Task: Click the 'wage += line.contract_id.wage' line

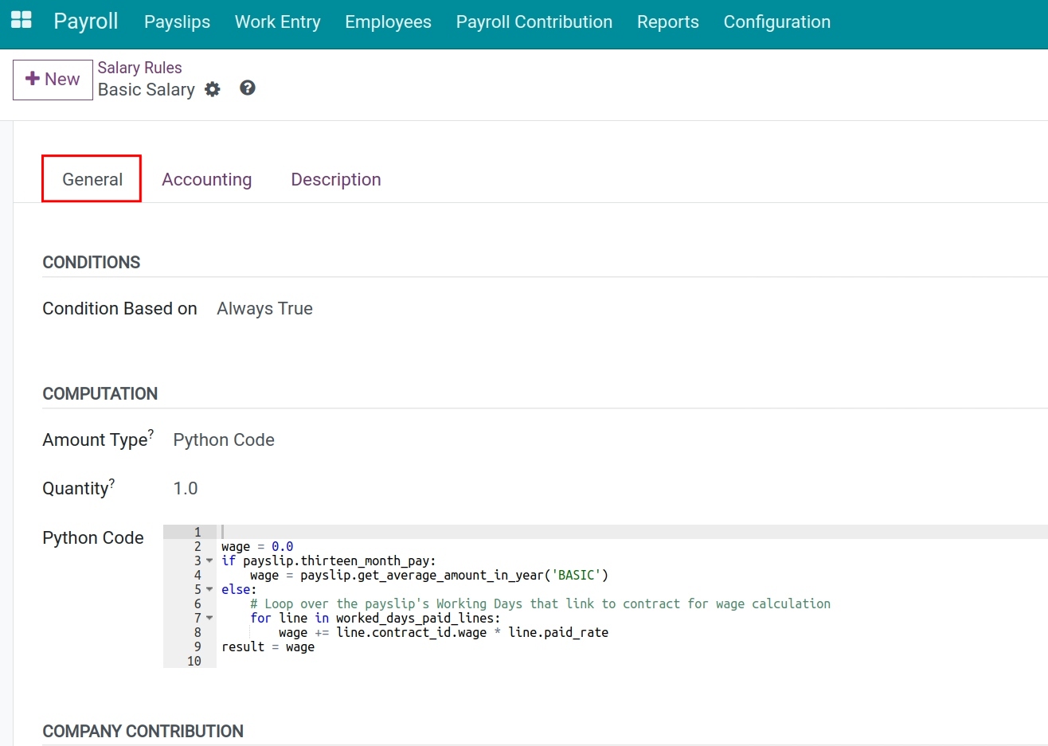Action: coord(444,632)
